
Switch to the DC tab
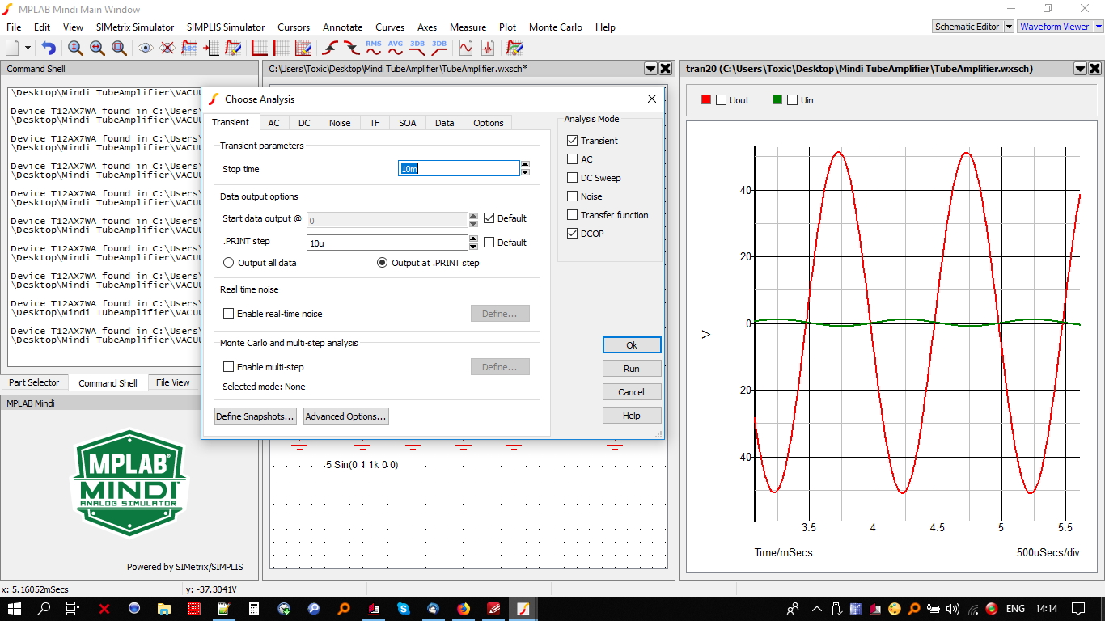pos(304,123)
